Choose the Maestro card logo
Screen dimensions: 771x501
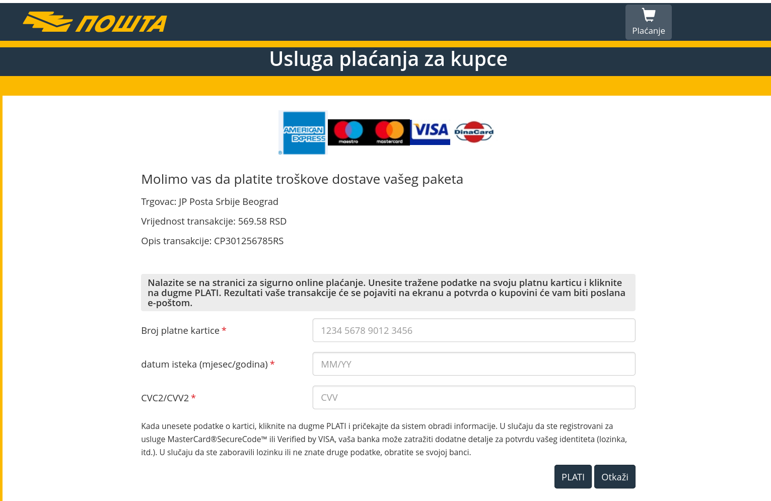click(x=348, y=132)
